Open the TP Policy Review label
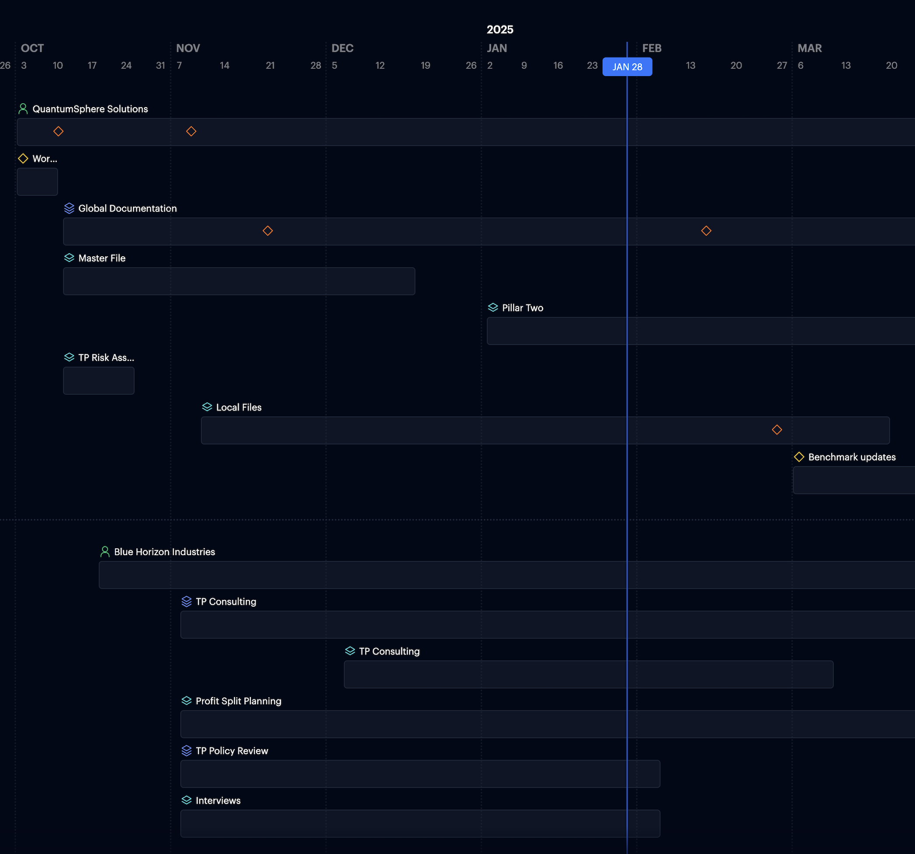 (x=232, y=750)
